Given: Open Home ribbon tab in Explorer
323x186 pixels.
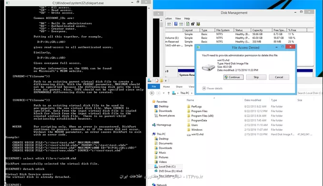Looking at the screenshot, I should coord(166,87).
